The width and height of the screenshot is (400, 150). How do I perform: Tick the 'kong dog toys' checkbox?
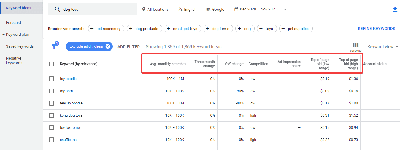(x=52, y=115)
